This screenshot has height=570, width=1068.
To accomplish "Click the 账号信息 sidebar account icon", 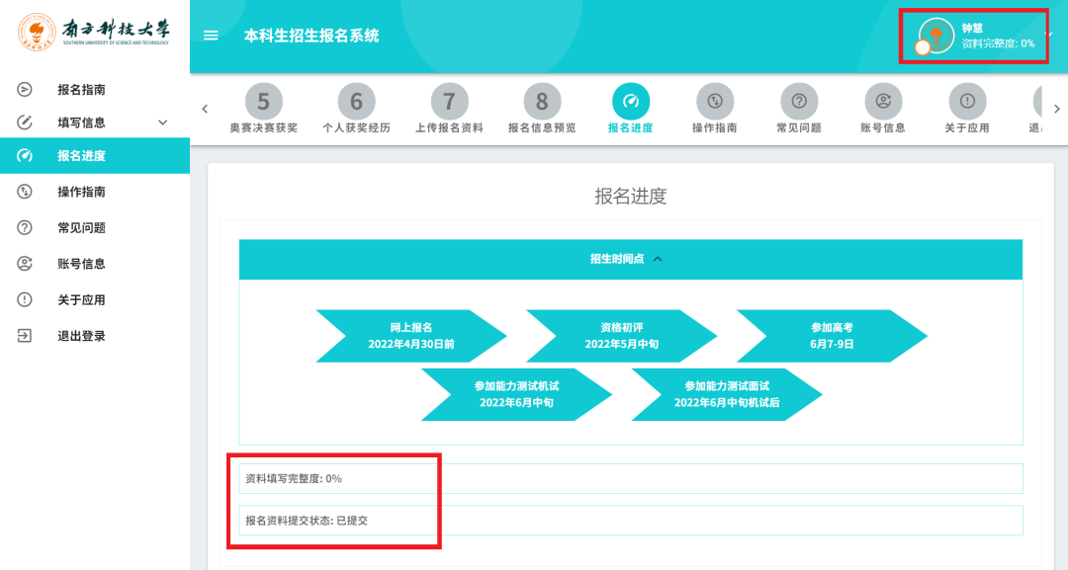I will (25, 264).
